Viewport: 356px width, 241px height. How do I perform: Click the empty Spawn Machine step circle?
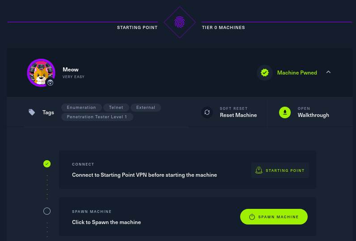pyautogui.click(x=47, y=211)
